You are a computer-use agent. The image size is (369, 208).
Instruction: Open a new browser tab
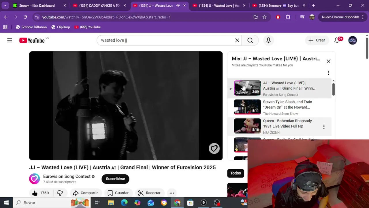(x=314, y=5)
